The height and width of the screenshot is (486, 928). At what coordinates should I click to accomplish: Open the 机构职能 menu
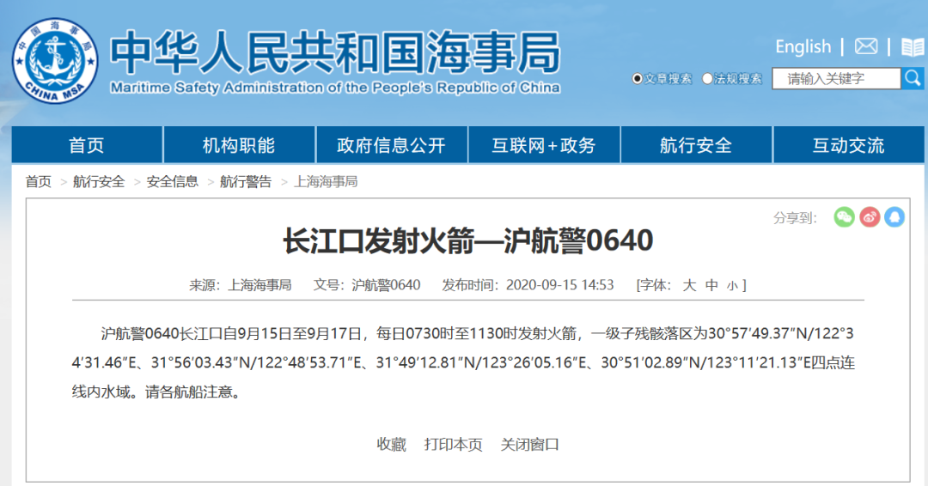(239, 145)
